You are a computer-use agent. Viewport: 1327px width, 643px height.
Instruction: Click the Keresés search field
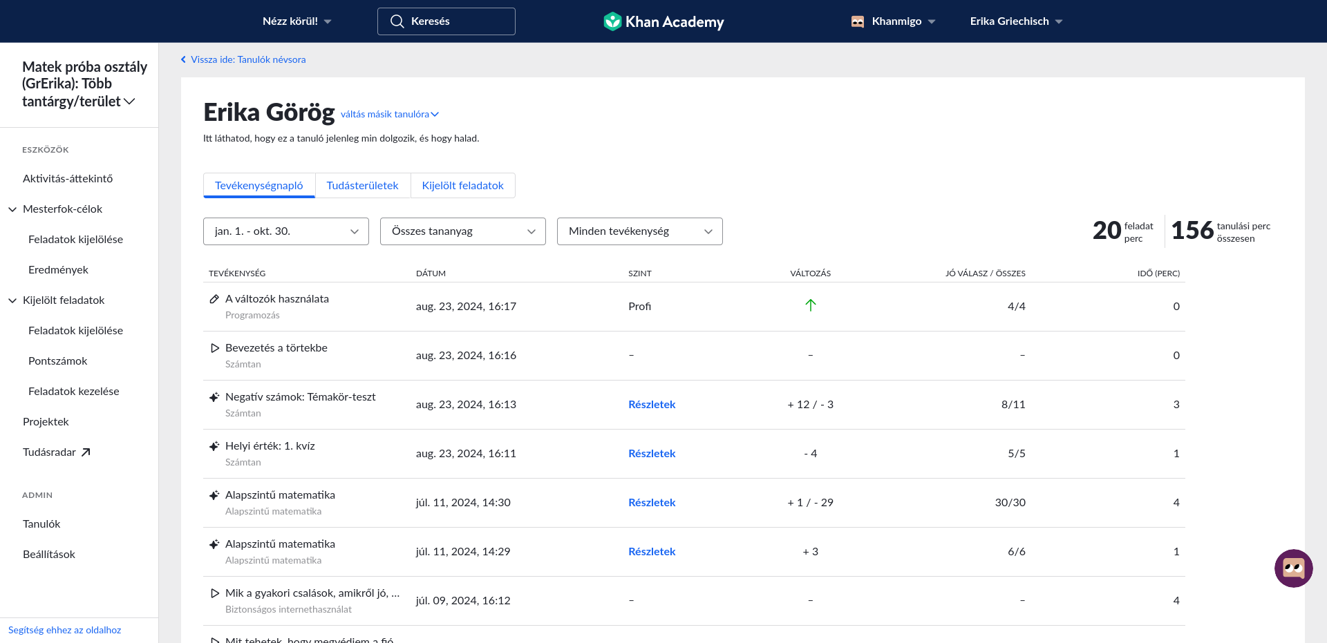pos(446,21)
